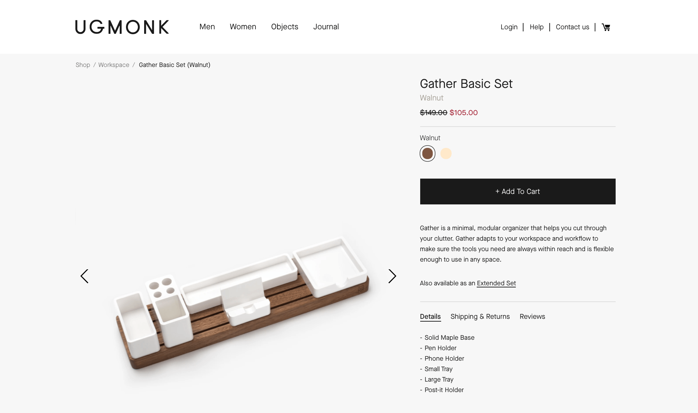Click the Login link in header
The width and height of the screenshot is (698, 413).
pos(508,27)
